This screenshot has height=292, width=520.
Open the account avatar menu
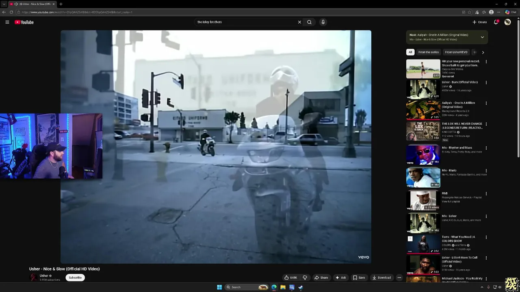pos(507,22)
